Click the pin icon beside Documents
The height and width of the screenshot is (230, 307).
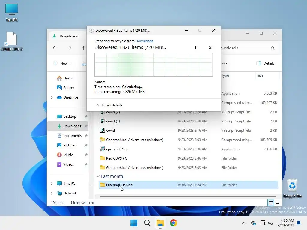point(86,136)
